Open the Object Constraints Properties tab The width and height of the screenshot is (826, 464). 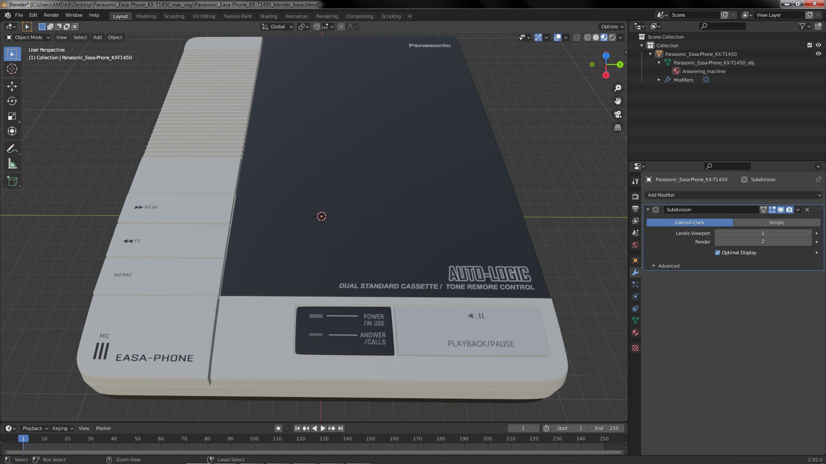635,308
